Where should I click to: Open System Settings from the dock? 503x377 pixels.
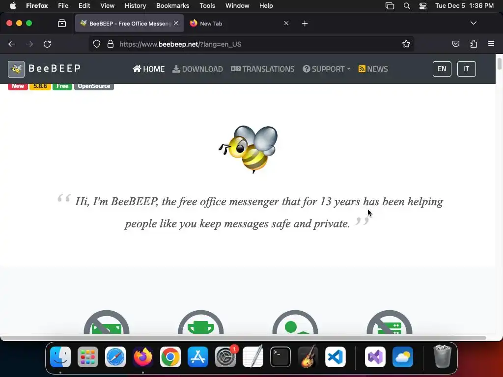pos(225,357)
